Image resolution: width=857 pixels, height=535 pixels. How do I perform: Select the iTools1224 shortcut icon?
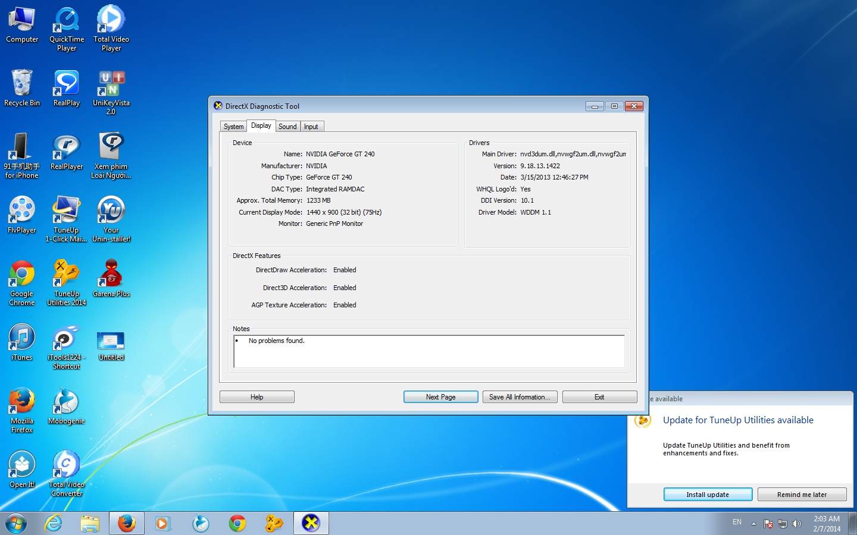click(x=67, y=347)
